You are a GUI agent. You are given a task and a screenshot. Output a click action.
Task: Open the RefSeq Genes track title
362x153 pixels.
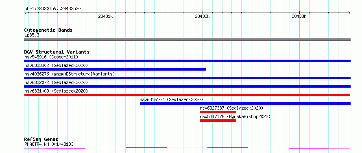pyautogui.click(x=41, y=140)
